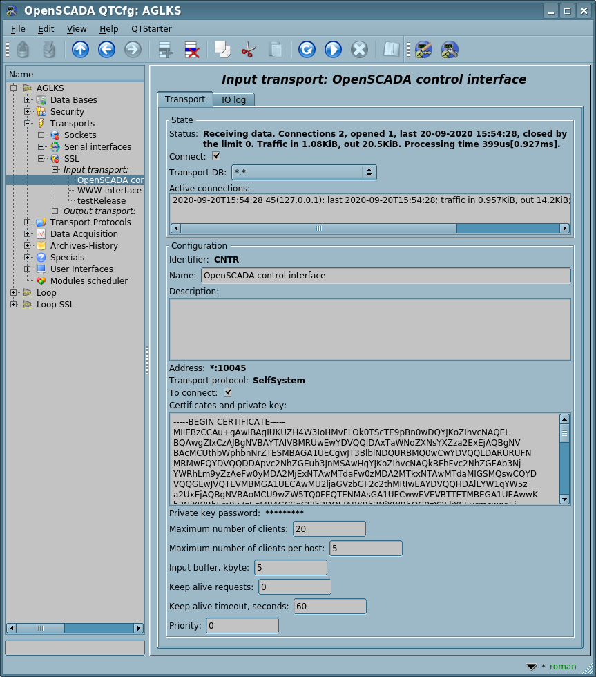This screenshot has height=677, width=596.
Task: Click the roman user label in status bar
Action: click(x=563, y=667)
